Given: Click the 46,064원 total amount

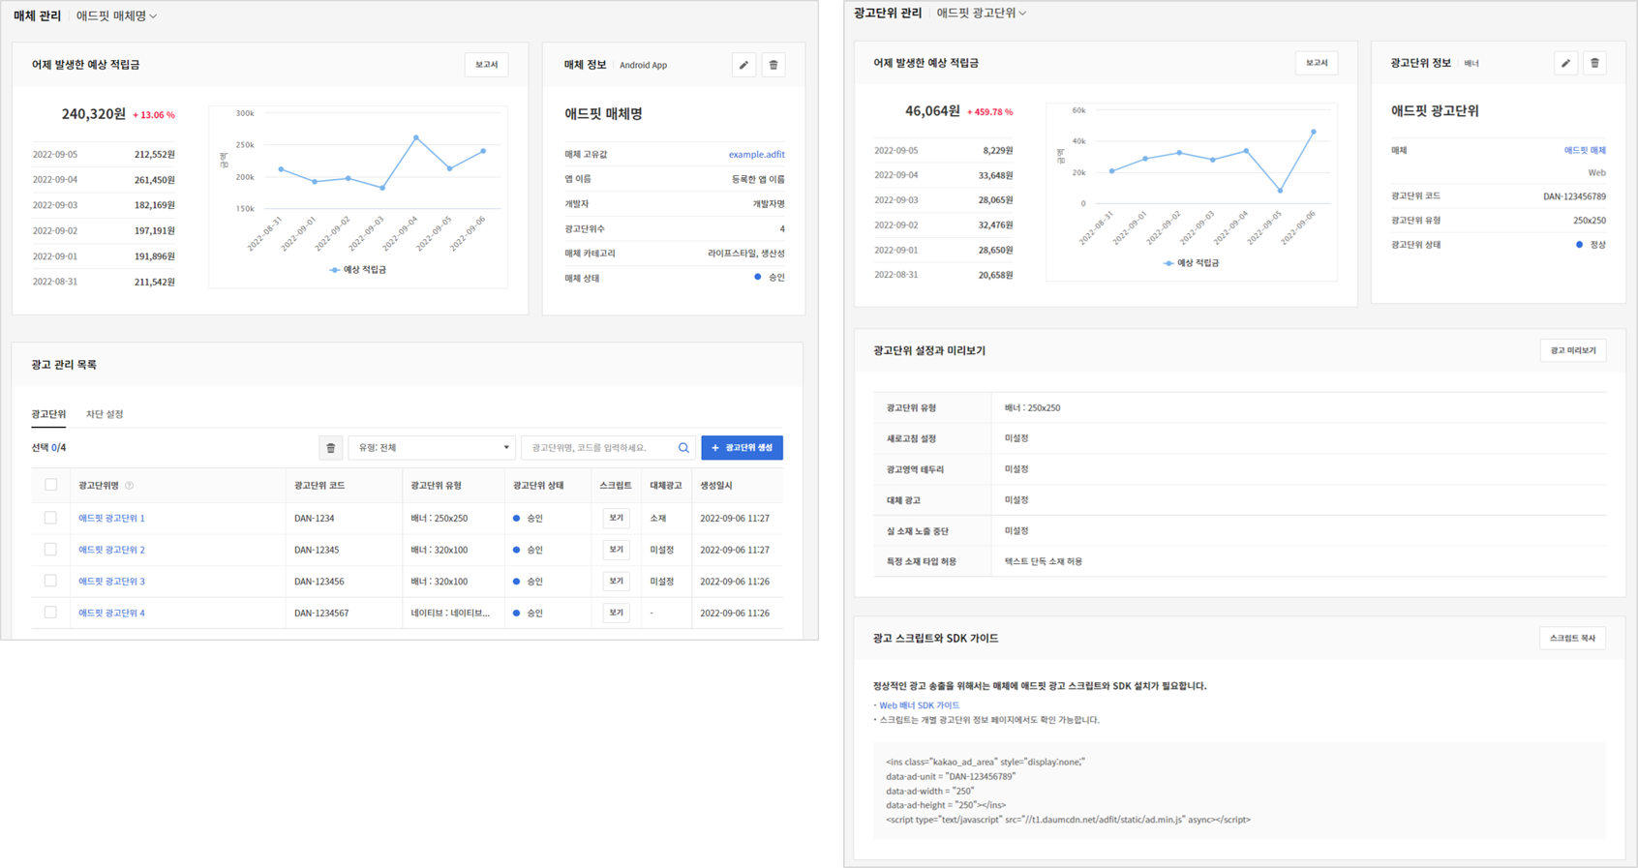Looking at the screenshot, I should pos(932,111).
